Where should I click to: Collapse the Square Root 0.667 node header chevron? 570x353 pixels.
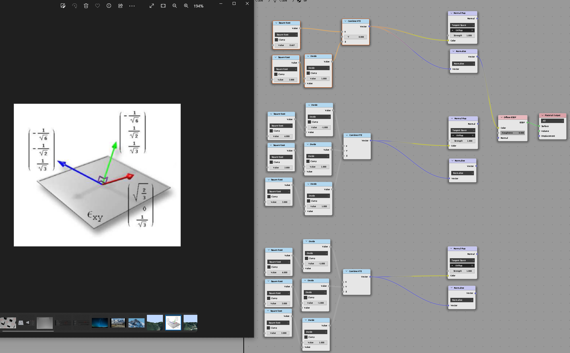pyautogui.click(x=276, y=23)
